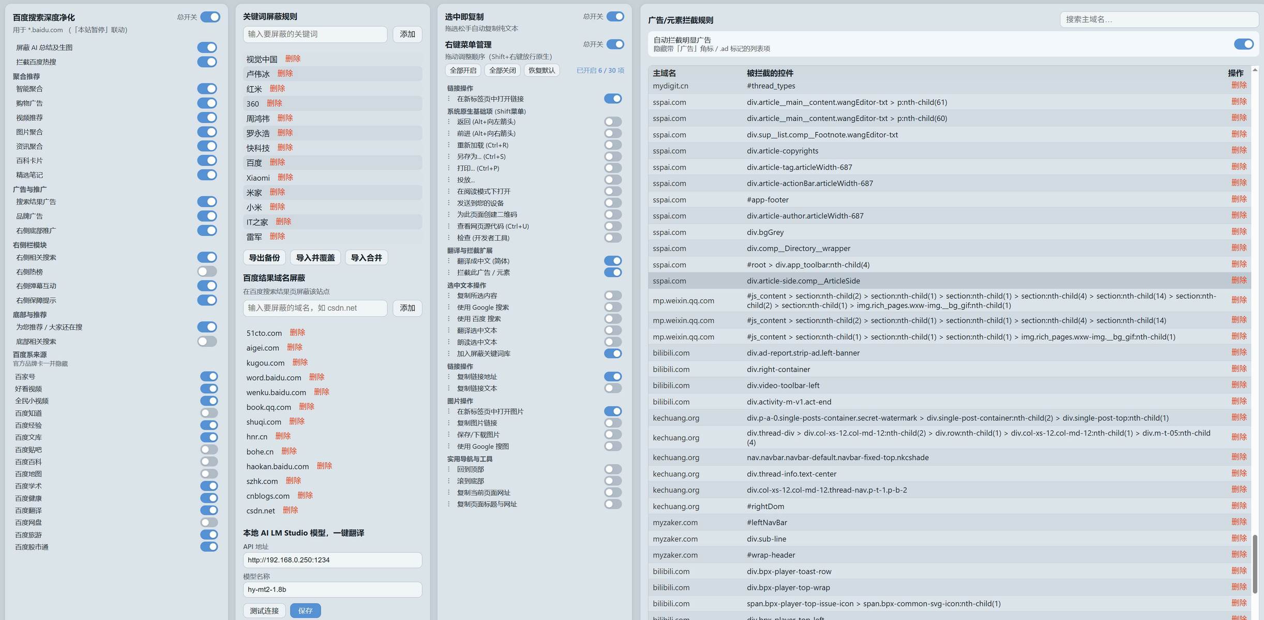Image resolution: width=1264 pixels, height=620 pixels.
Task: Delete blocked domain 51cto.com
Action: pos(297,333)
